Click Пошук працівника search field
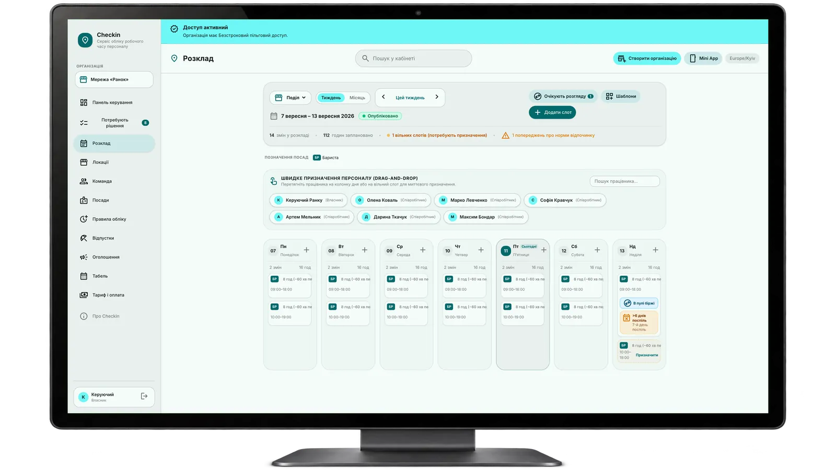Screen dimensions: 836x470 point(624,181)
